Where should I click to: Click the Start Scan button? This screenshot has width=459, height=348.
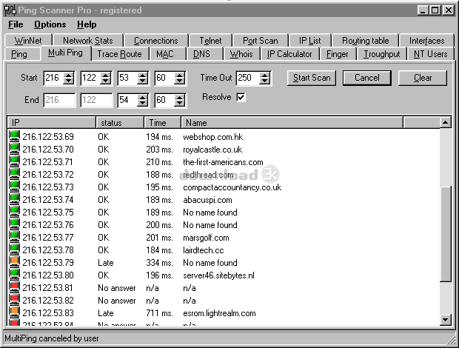click(x=312, y=78)
